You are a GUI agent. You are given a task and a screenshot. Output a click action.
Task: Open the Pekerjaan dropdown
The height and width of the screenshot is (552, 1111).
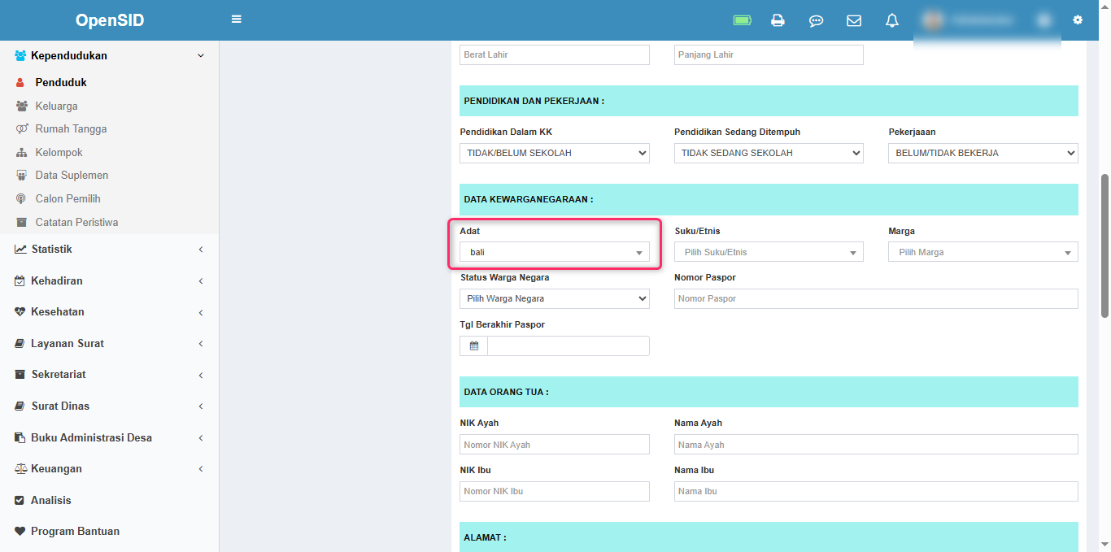click(983, 153)
